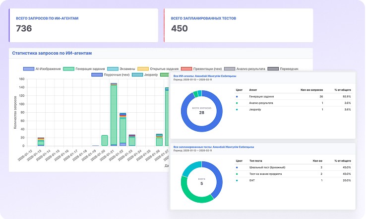The height and width of the screenshot is (219, 366).
Task: Toggle Jeopardy in the bar chart legend
Action: [145, 75]
